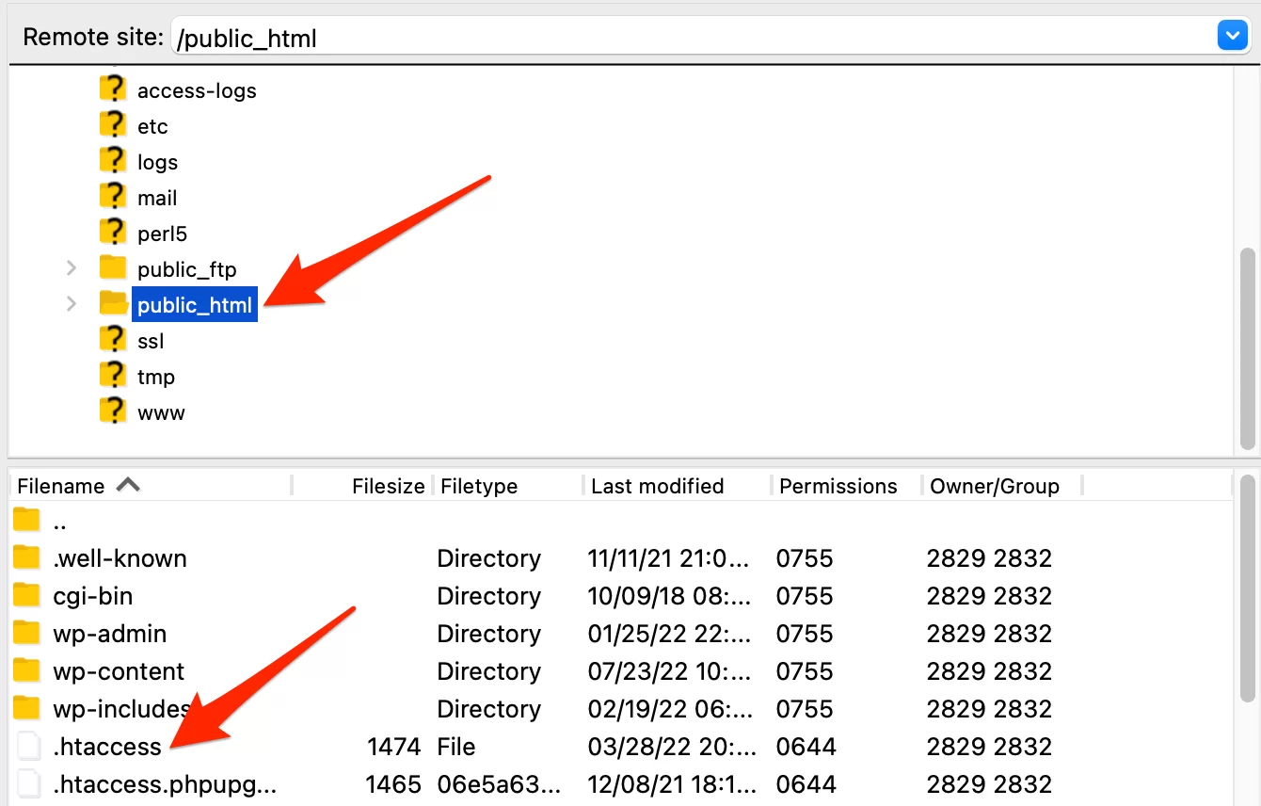Select the public_ftp tree entry
The image size is (1261, 806).
pyautogui.click(x=186, y=269)
